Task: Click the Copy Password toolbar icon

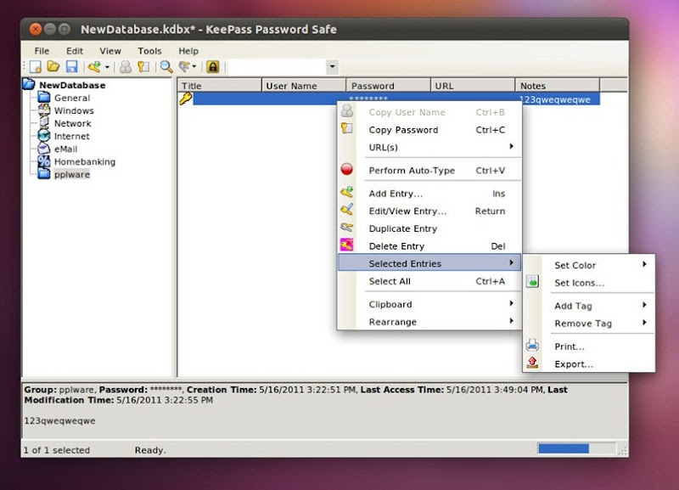Action: click(x=143, y=67)
